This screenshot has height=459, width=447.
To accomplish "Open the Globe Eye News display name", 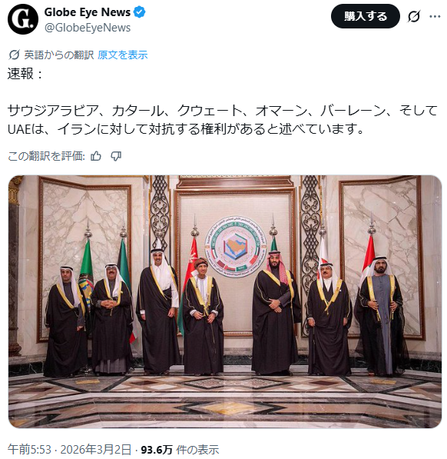I will pos(87,12).
